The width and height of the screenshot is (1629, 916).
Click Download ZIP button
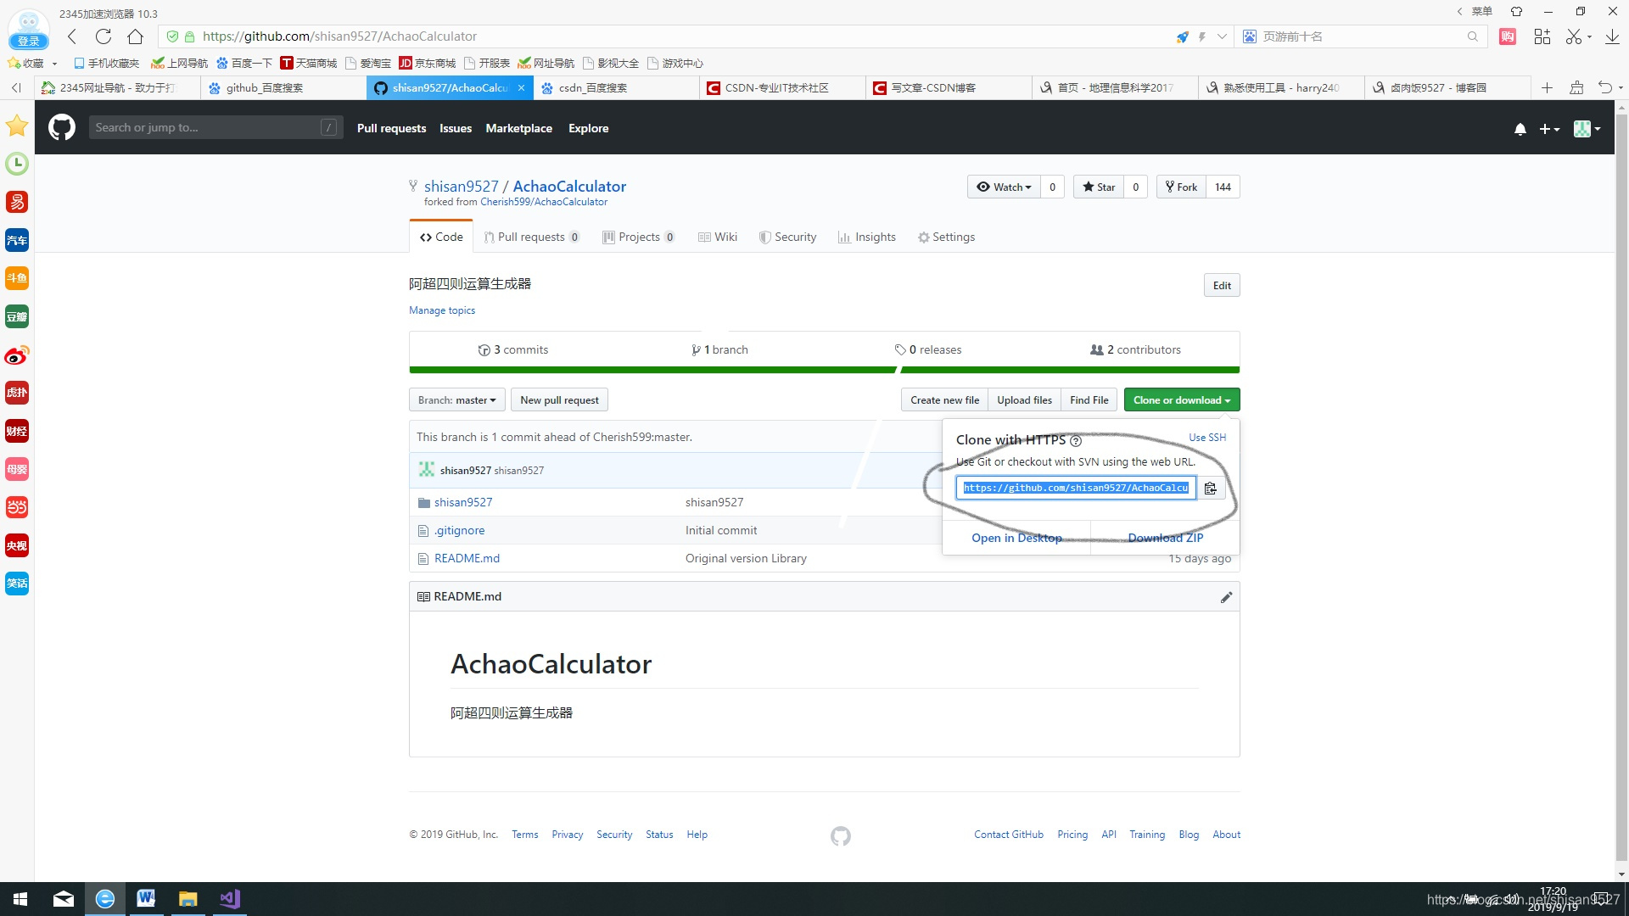(1166, 537)
